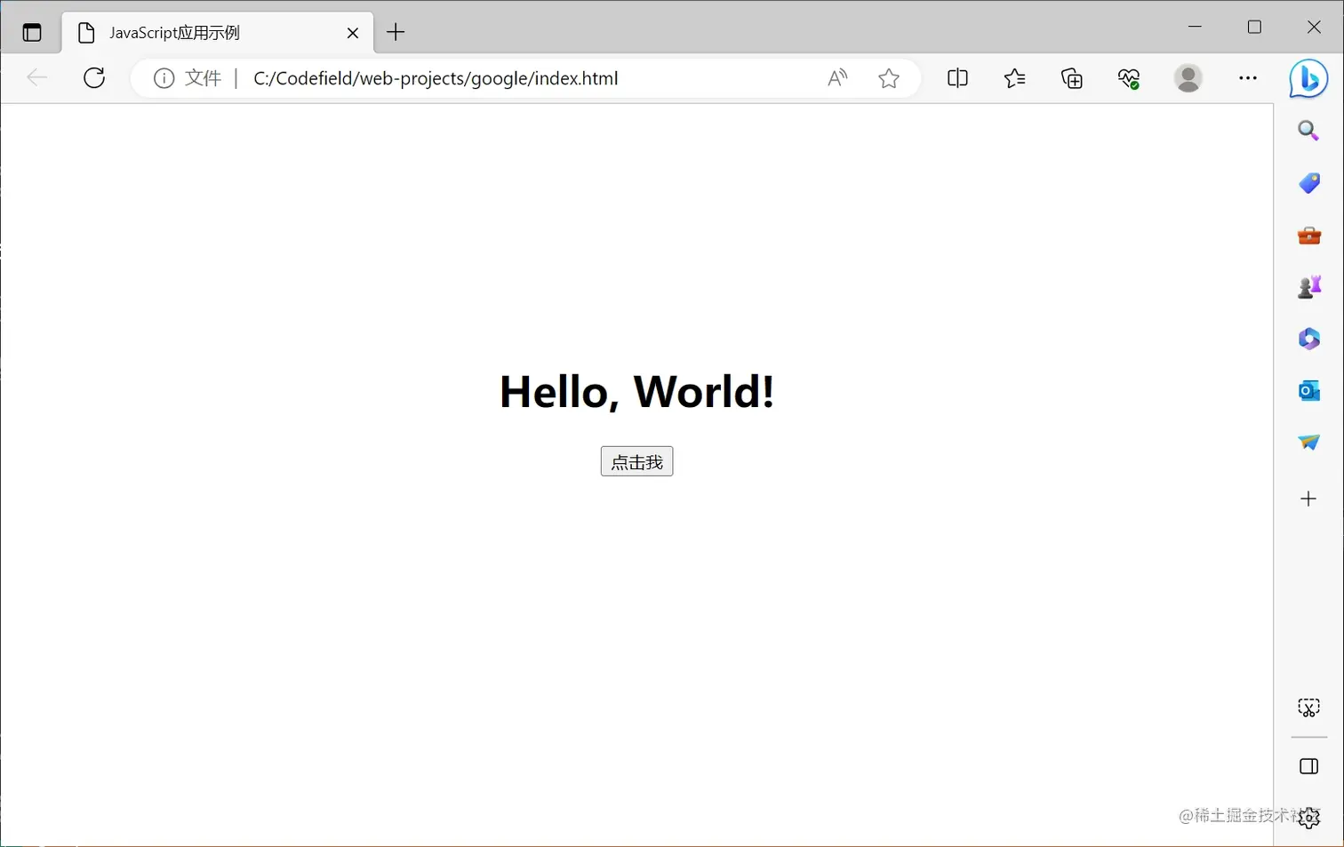Click the 点击我 button
The width and height of the screenshot is (1344, 847).
tap(636, 461)
